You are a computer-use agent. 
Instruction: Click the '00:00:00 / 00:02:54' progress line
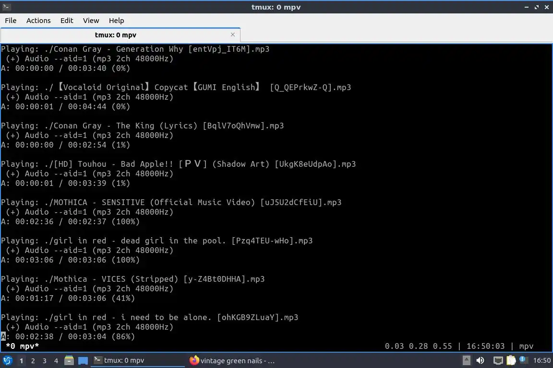(x=66, y=145)
